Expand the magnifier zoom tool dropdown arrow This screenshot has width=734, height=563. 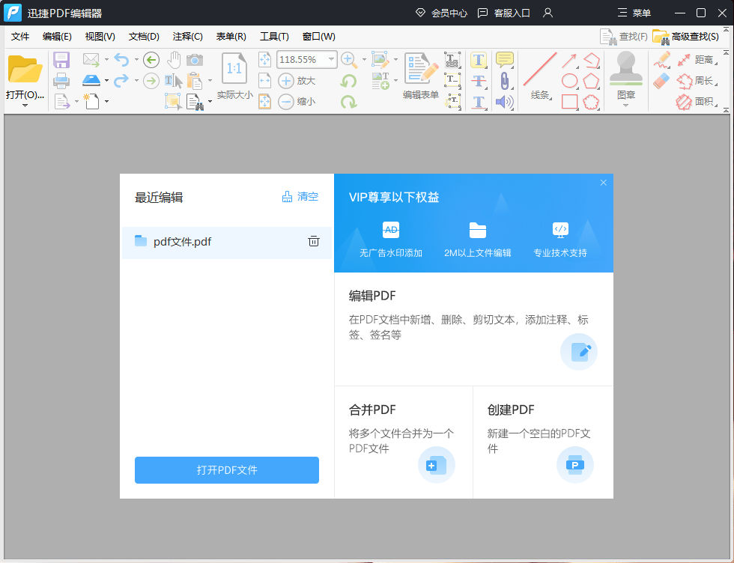coord(364,59)
